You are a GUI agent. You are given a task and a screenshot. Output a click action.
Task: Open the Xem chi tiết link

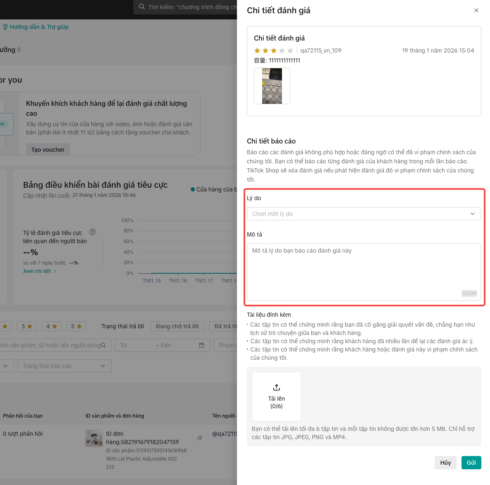(x=39, y=271)
